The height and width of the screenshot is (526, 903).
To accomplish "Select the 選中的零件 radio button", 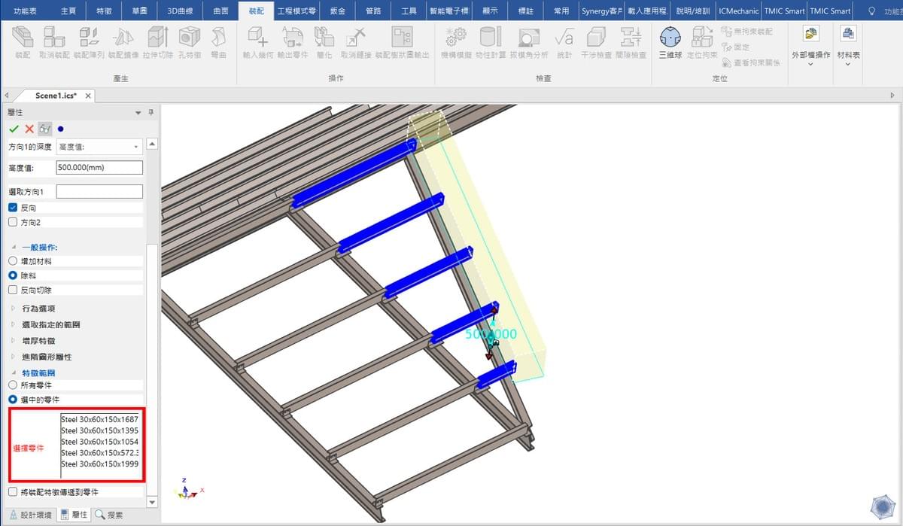I will click(x=13, y=399).
